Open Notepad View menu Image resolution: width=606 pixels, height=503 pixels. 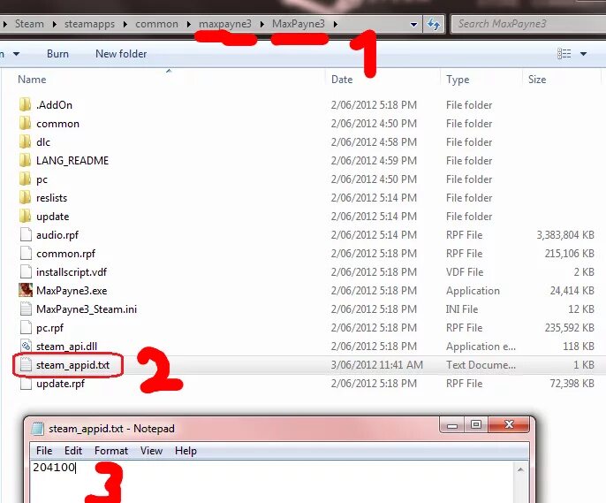click(151, 451)
